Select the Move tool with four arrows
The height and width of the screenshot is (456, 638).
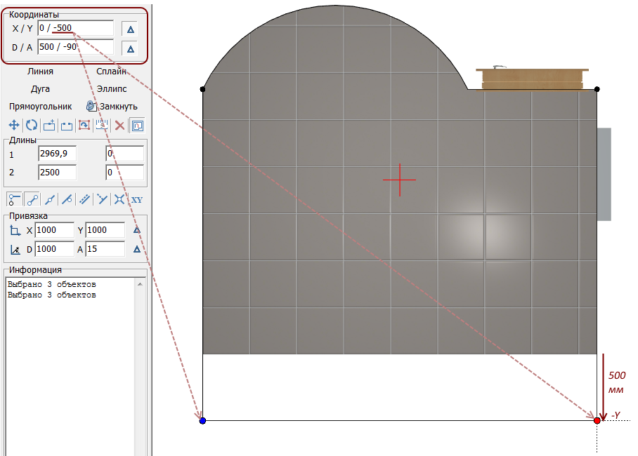coord(13,126)
